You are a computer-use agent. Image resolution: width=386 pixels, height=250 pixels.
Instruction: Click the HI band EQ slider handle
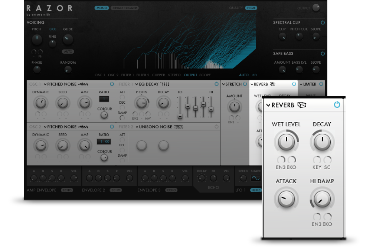coord(211,109)
